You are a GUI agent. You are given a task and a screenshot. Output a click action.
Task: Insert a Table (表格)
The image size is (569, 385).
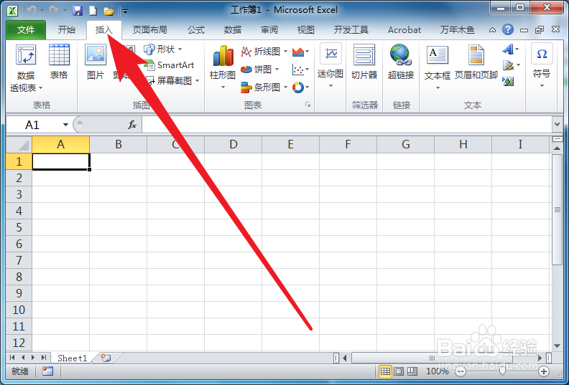coord(59,62)
